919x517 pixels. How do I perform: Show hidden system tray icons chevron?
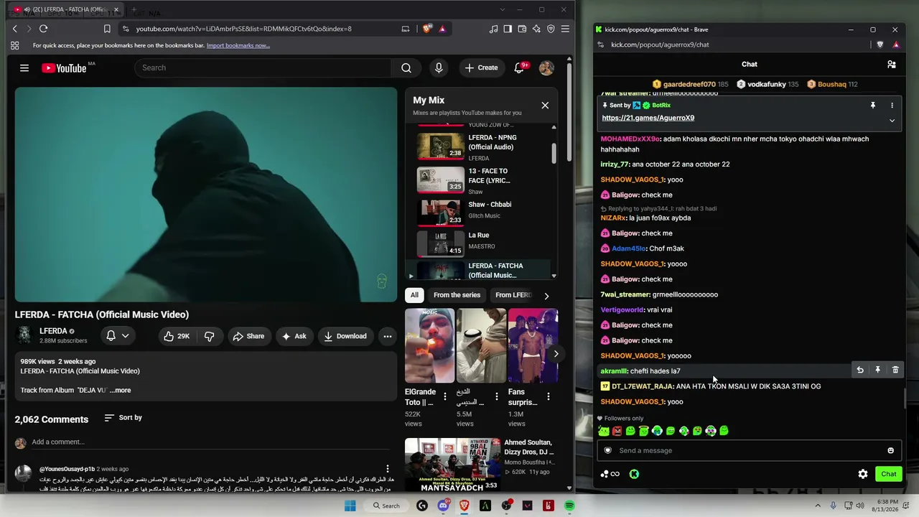(818, 506)
